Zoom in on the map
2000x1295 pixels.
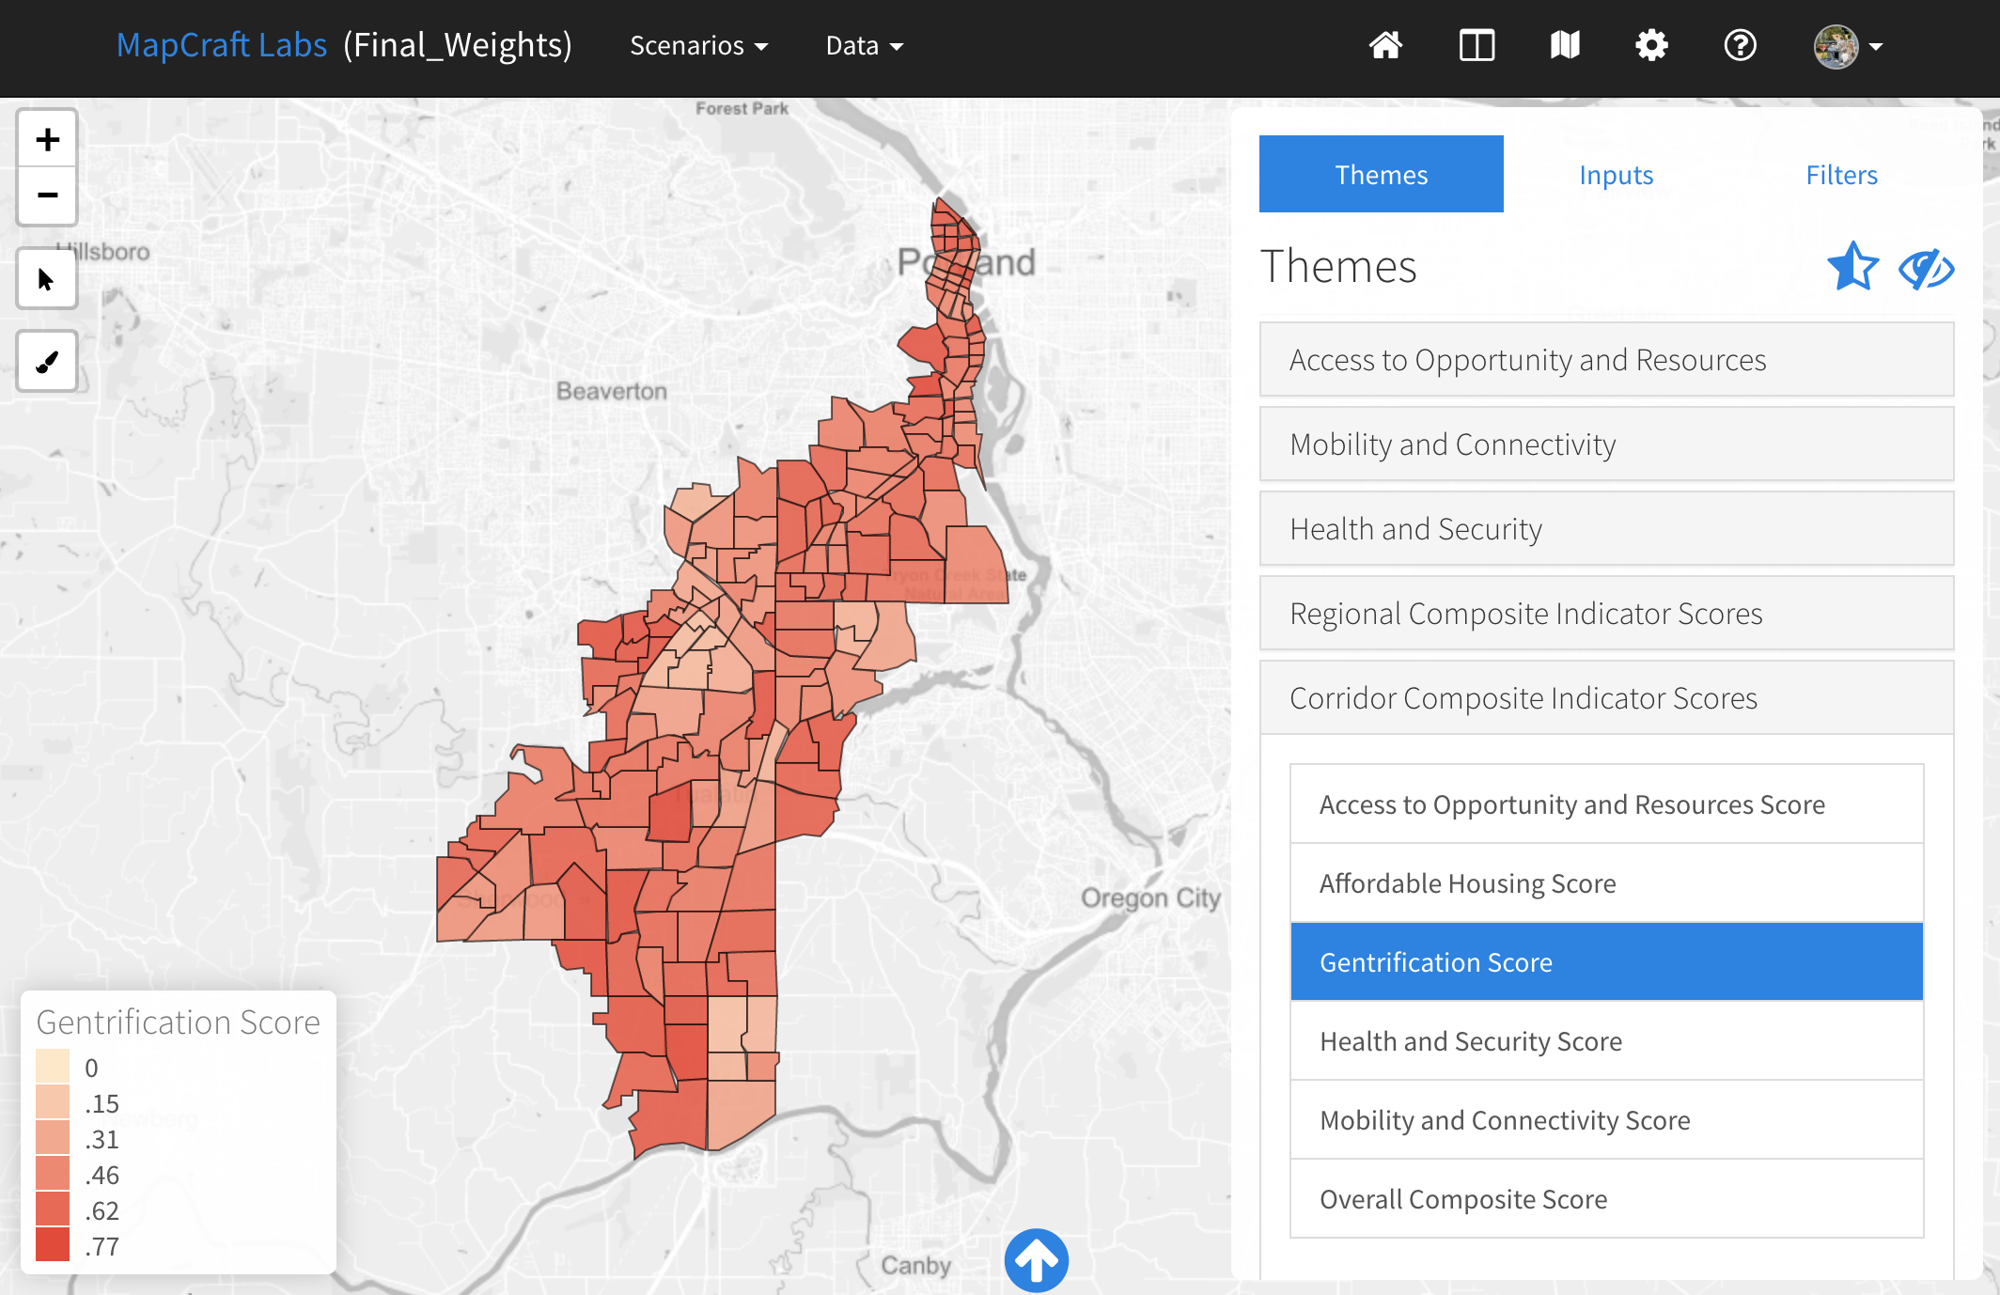(x=47, y=140)
